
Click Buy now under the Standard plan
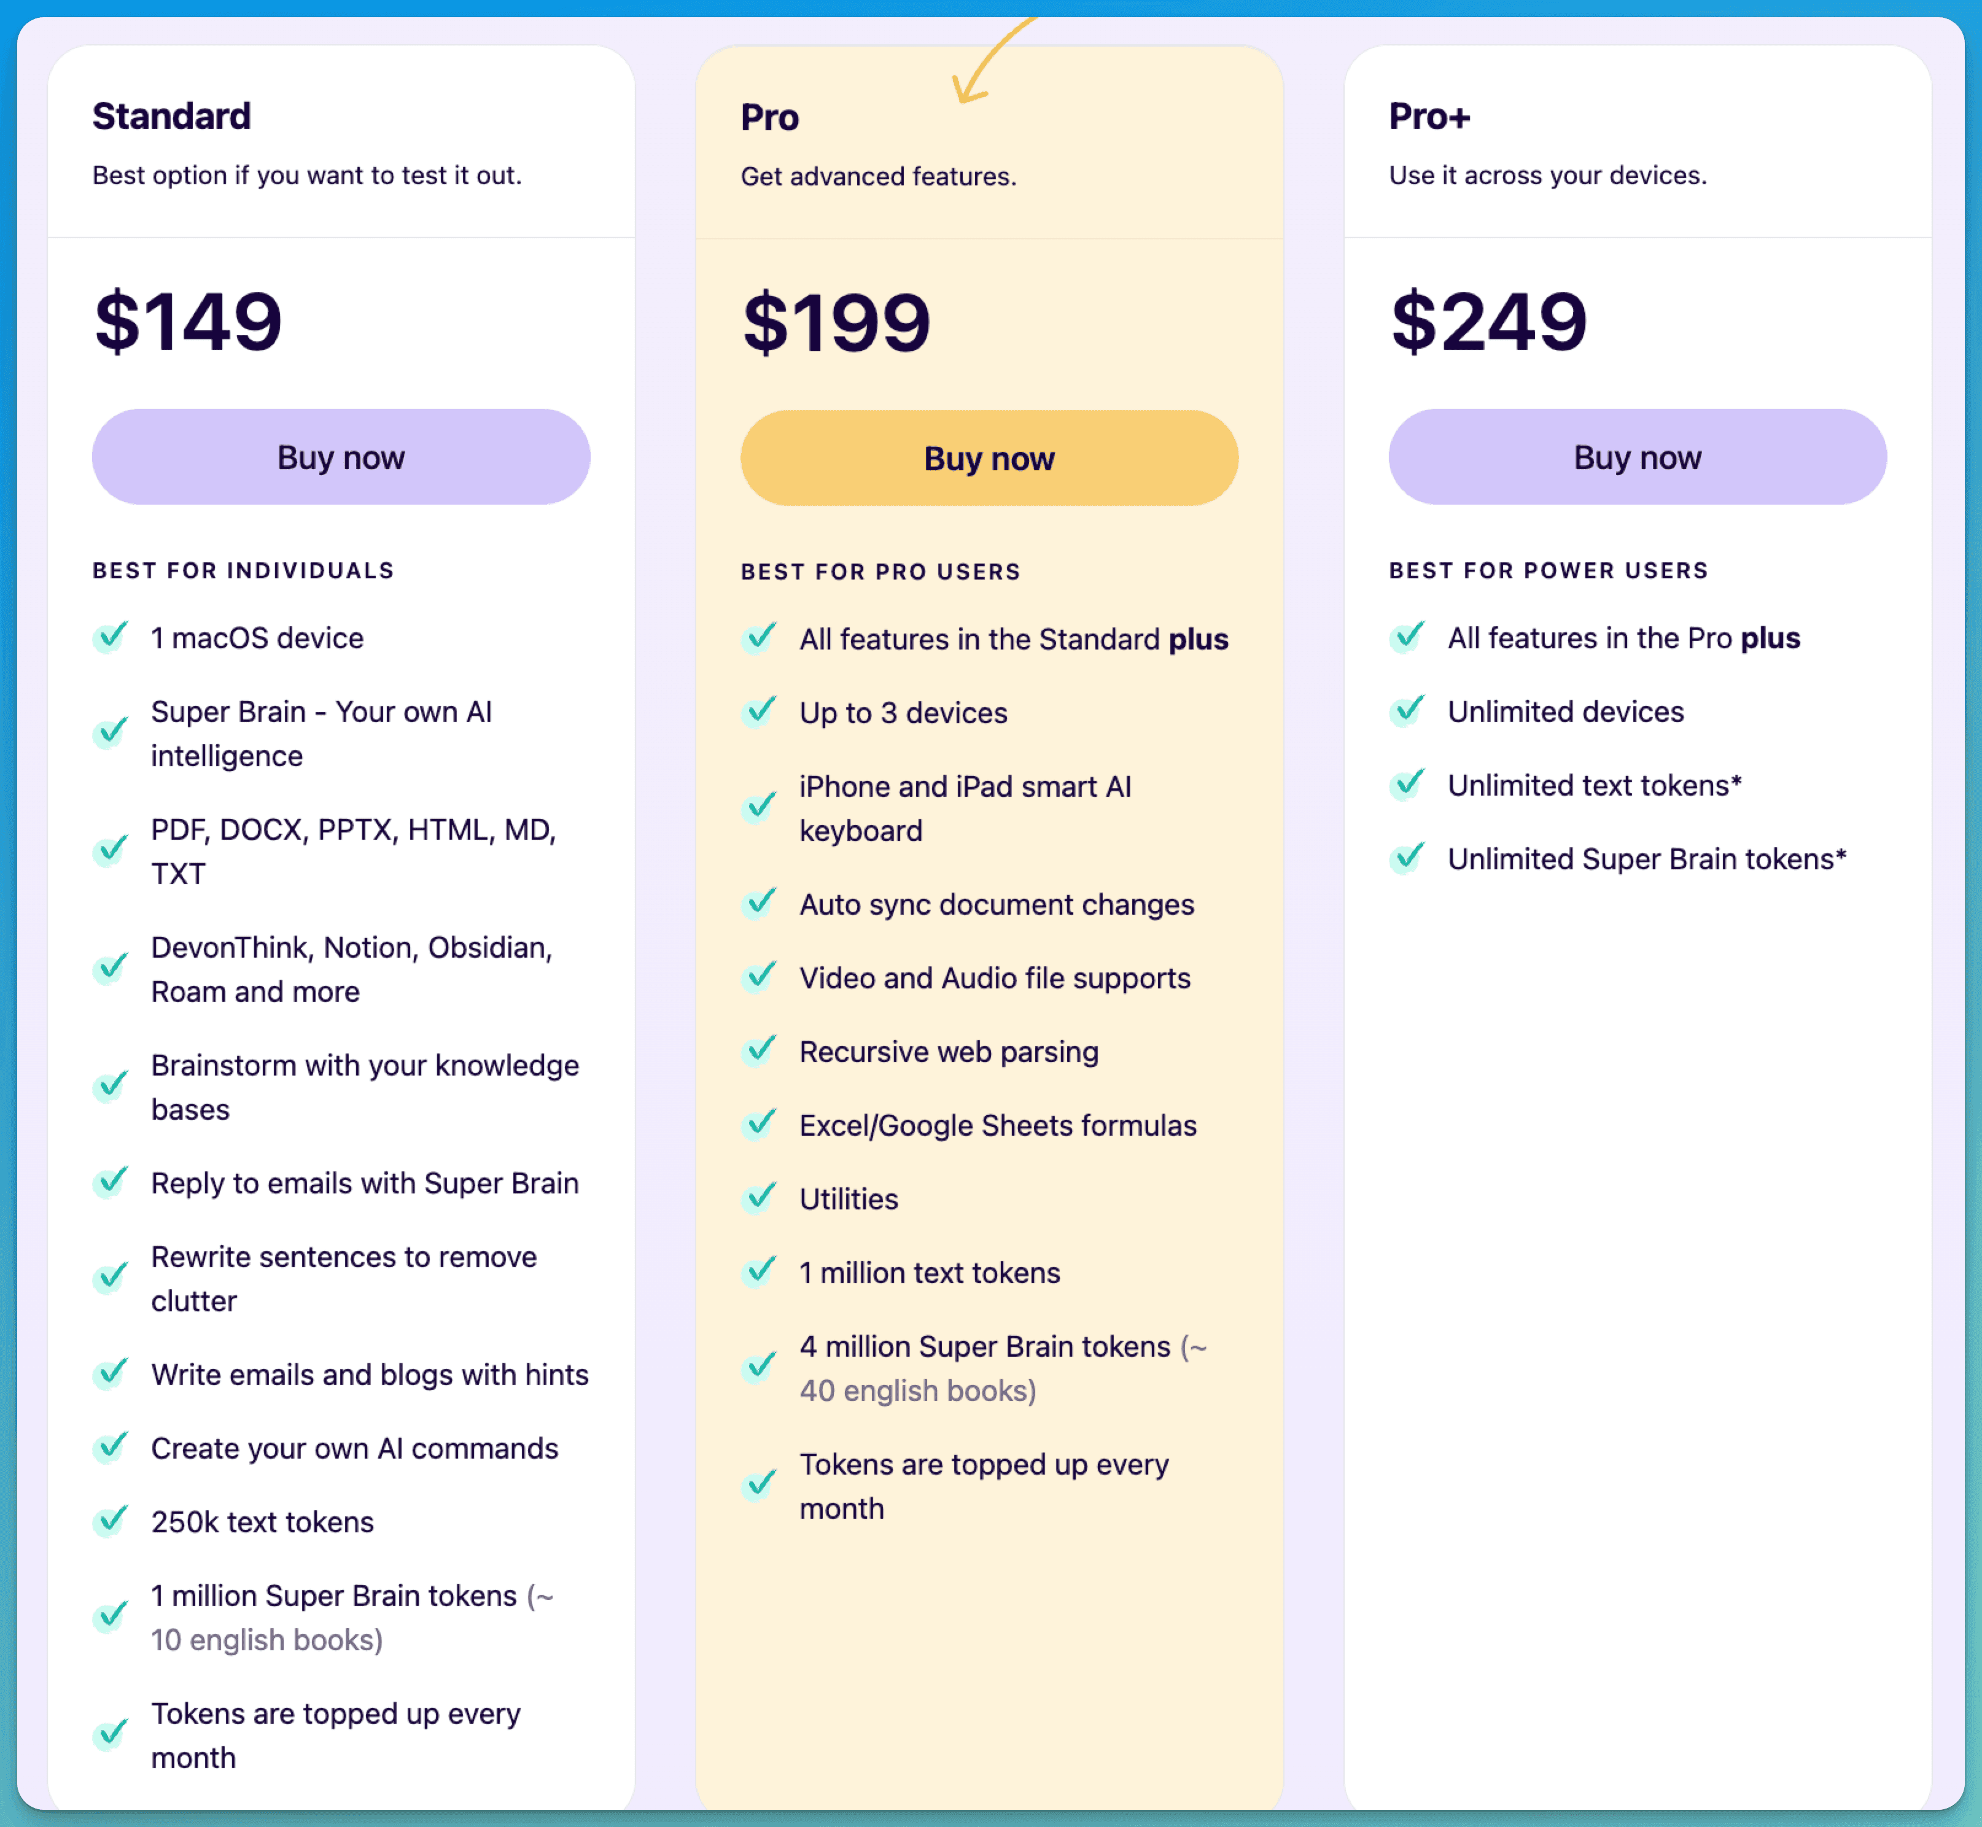point(340,456)
